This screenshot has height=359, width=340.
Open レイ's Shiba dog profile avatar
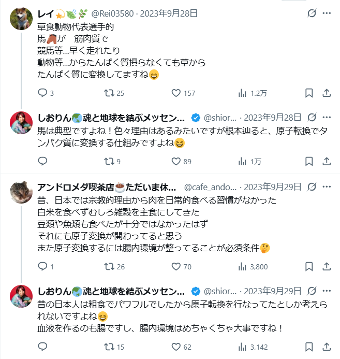pyautogui.click(x=22, y=19)
